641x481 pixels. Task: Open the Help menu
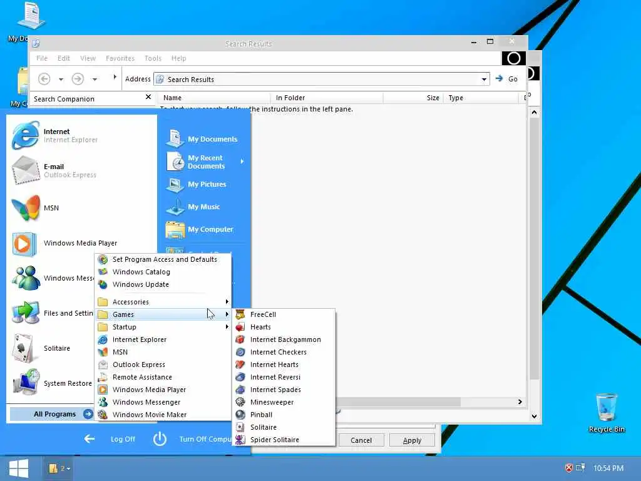pos(178,58)
